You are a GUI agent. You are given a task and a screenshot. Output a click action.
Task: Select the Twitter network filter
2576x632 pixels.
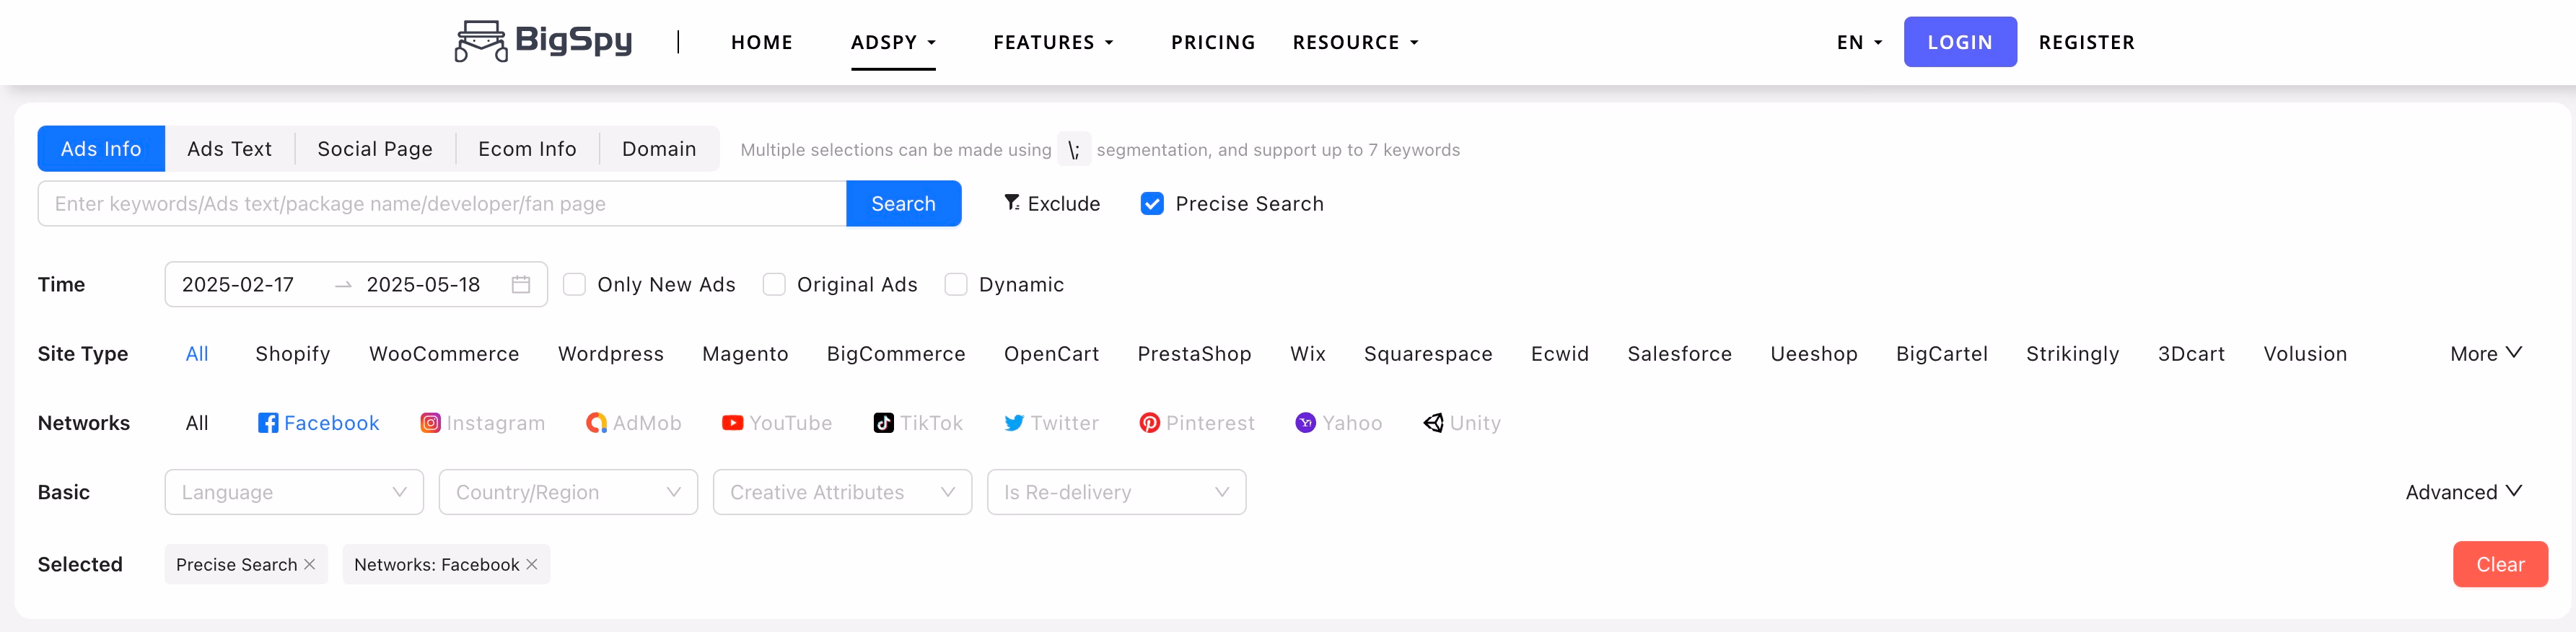coord(1051,423)
